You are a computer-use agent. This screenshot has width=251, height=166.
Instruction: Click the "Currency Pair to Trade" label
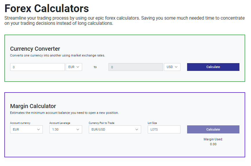point(101,123)
